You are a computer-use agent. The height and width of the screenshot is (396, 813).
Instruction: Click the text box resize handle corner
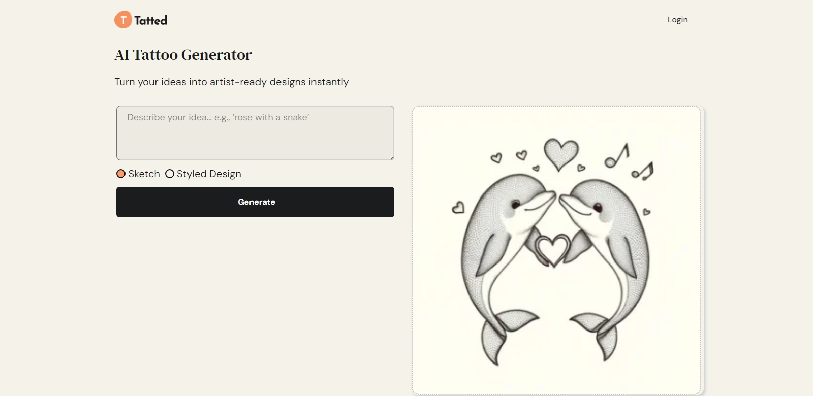(x=391, y=157)
